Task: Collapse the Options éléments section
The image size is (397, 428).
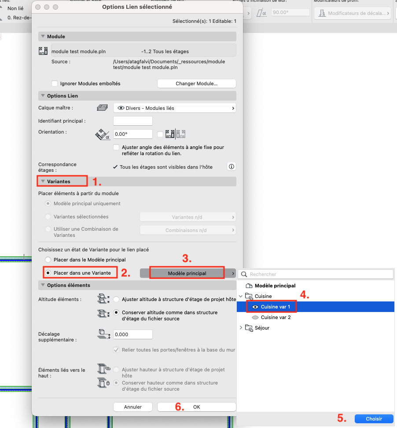Action: click(43, 285)
